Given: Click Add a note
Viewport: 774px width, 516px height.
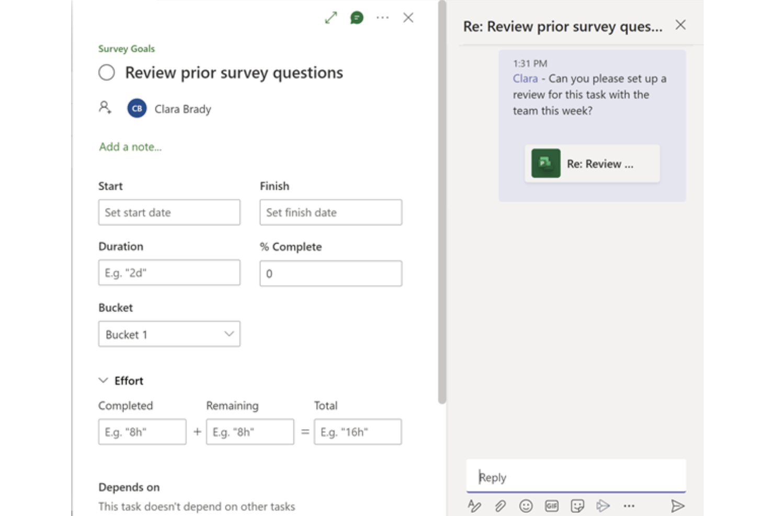Looking at the screenshot, I should 130,147.
